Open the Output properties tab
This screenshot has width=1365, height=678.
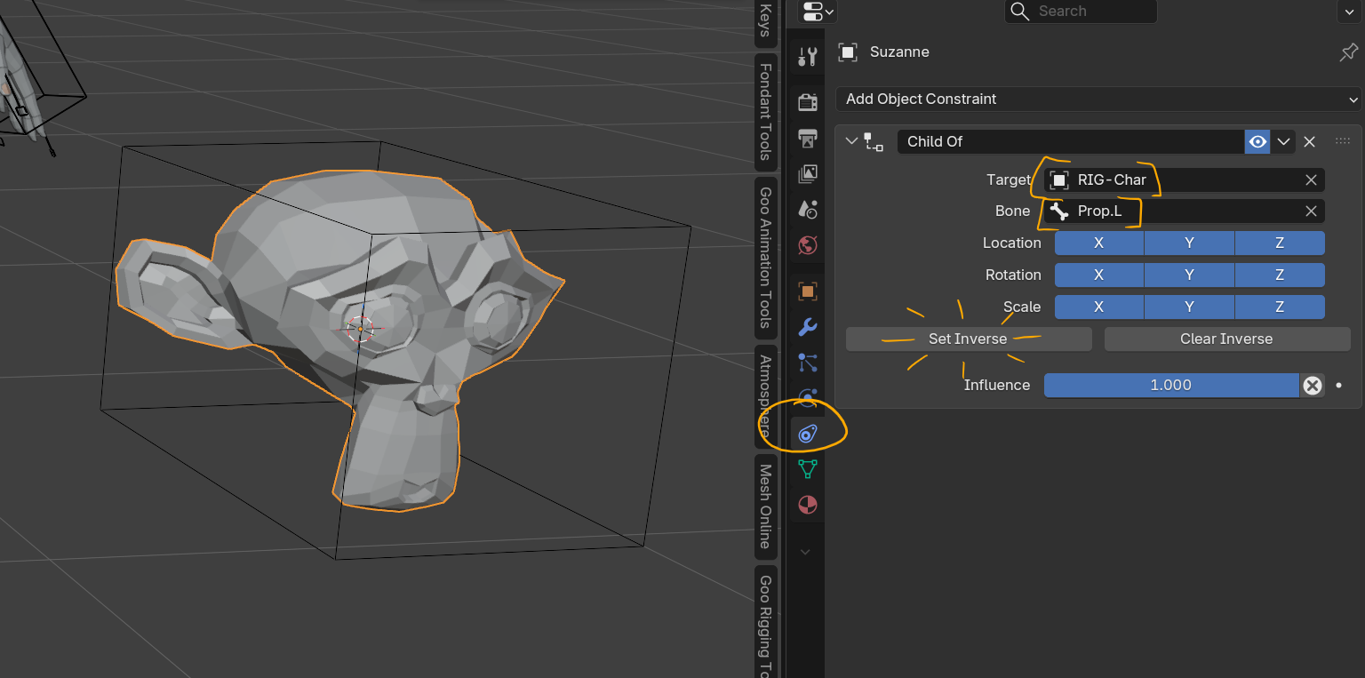[x=807, y=138]
